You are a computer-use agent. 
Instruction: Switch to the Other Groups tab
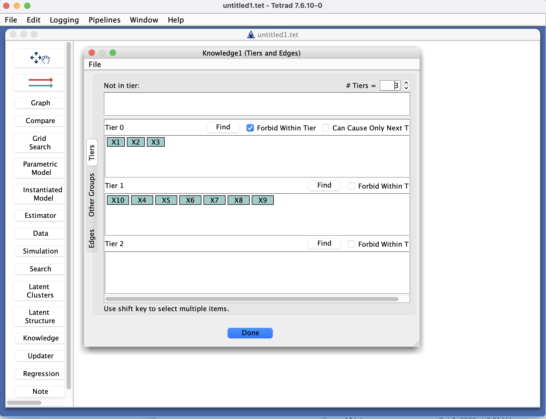click(92, 195)
